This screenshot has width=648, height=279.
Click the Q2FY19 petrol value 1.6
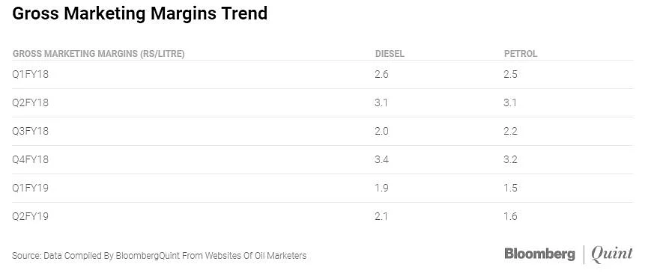tap(510, 216)
